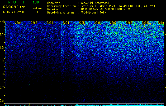
Task: Click time marker 2206
Action: 97,23
